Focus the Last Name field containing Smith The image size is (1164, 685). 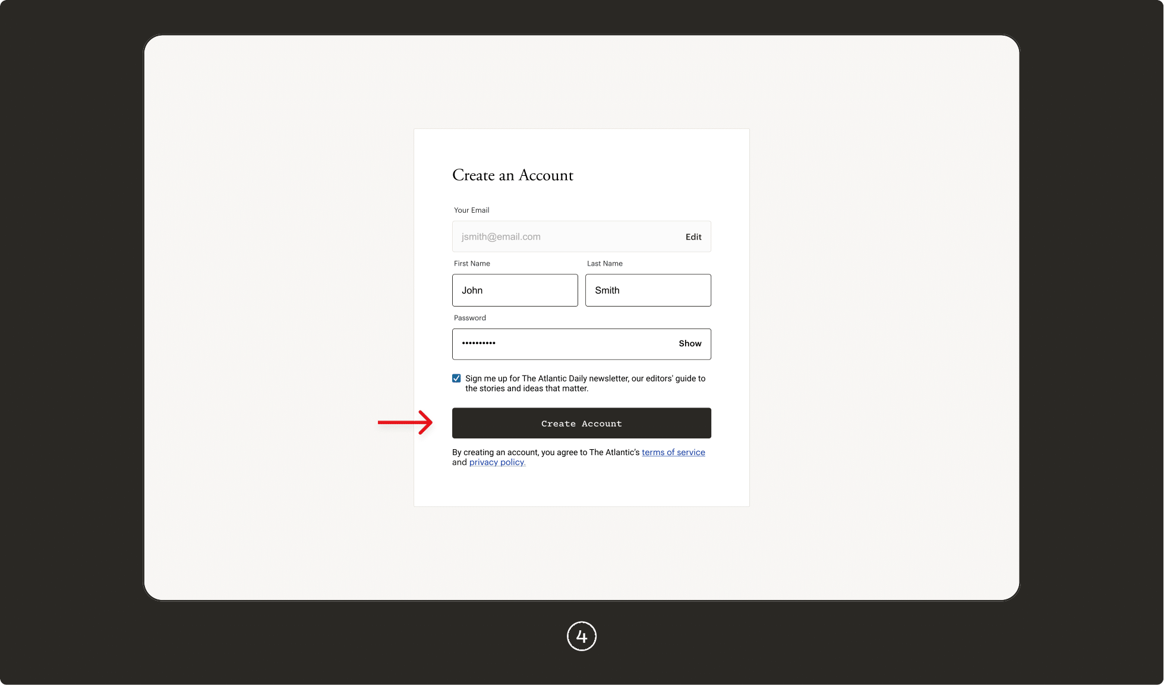pyautogui.click(x=648, y=290)
